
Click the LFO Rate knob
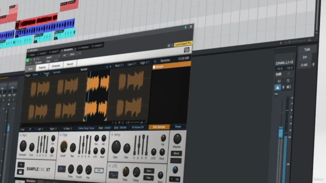click(126, 172)
